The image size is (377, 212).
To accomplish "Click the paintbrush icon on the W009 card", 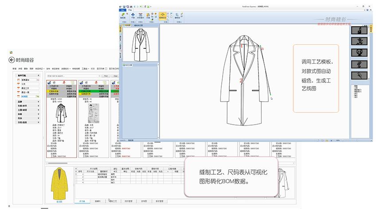I will pyautogui.click(x=49, y=82).
